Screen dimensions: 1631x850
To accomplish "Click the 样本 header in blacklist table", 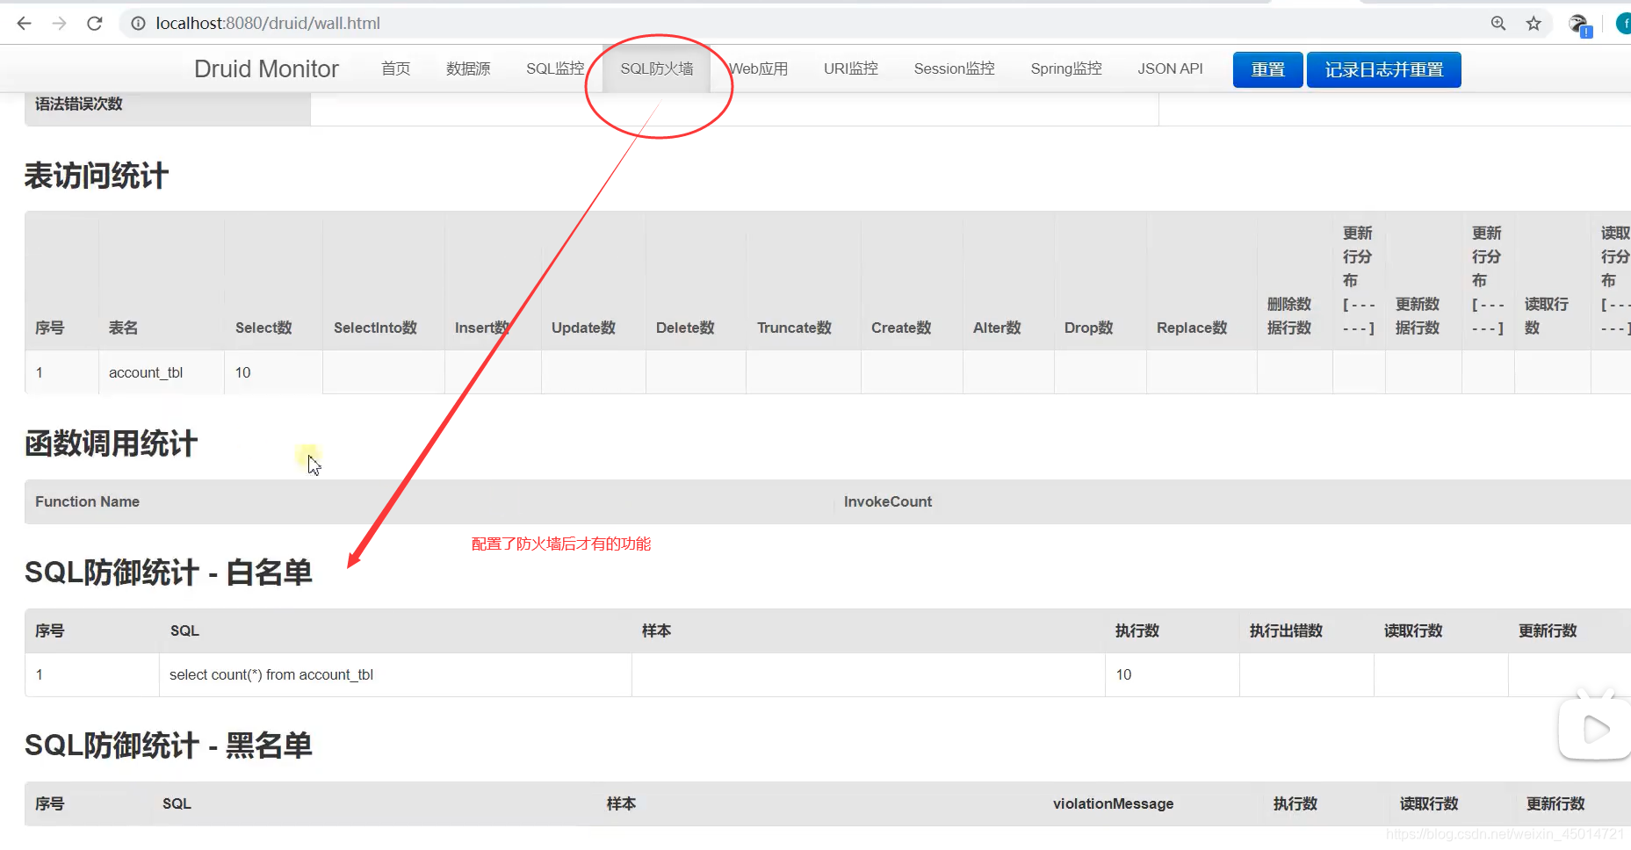I will click(x=621, y=803).
